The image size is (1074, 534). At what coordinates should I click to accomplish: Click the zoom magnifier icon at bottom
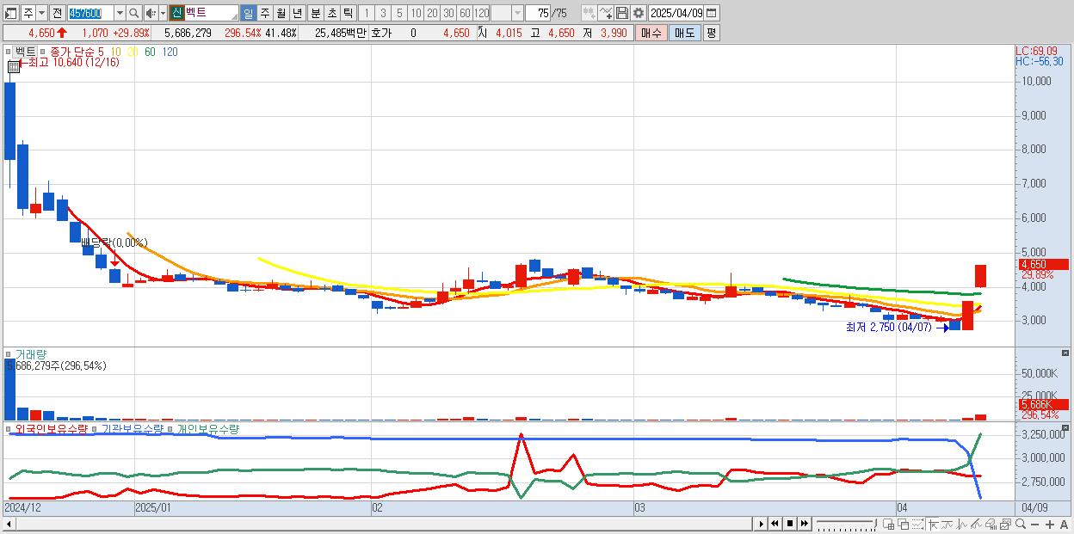(1021, 524)
